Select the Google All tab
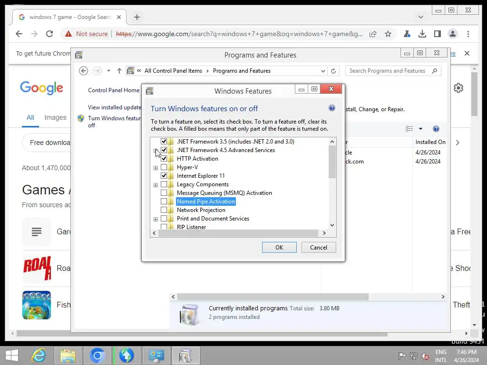The height and width of the screenshot is (365, 487). 30,118
